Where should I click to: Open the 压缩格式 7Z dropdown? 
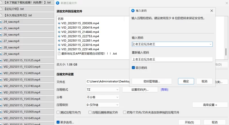[x=103, y=90]
